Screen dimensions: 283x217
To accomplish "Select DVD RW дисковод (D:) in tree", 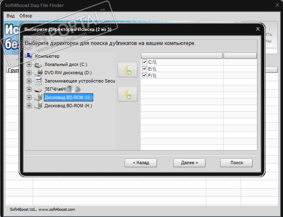I will [68, 73].
